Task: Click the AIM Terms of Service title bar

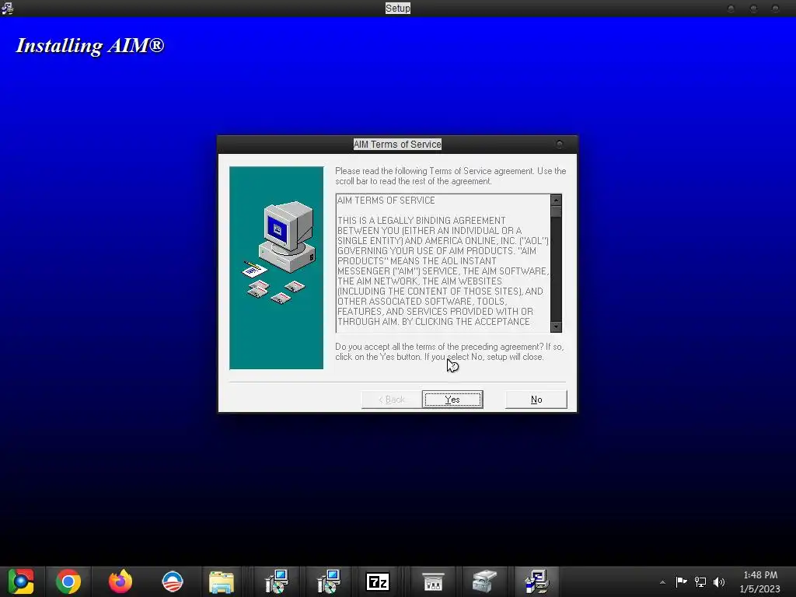Action: pyautogui.click(x=397, y=144)
